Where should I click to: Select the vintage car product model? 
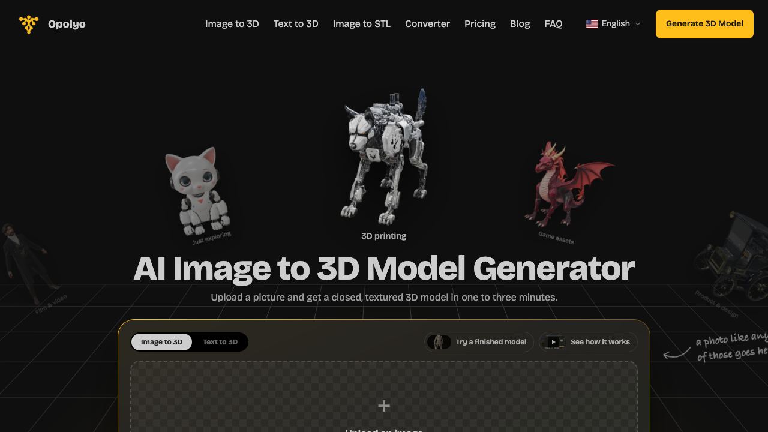[x=733, y=256]
